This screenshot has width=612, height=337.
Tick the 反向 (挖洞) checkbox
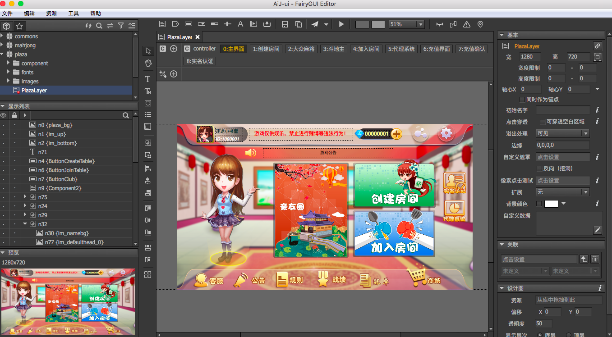(x=539, y=168)
